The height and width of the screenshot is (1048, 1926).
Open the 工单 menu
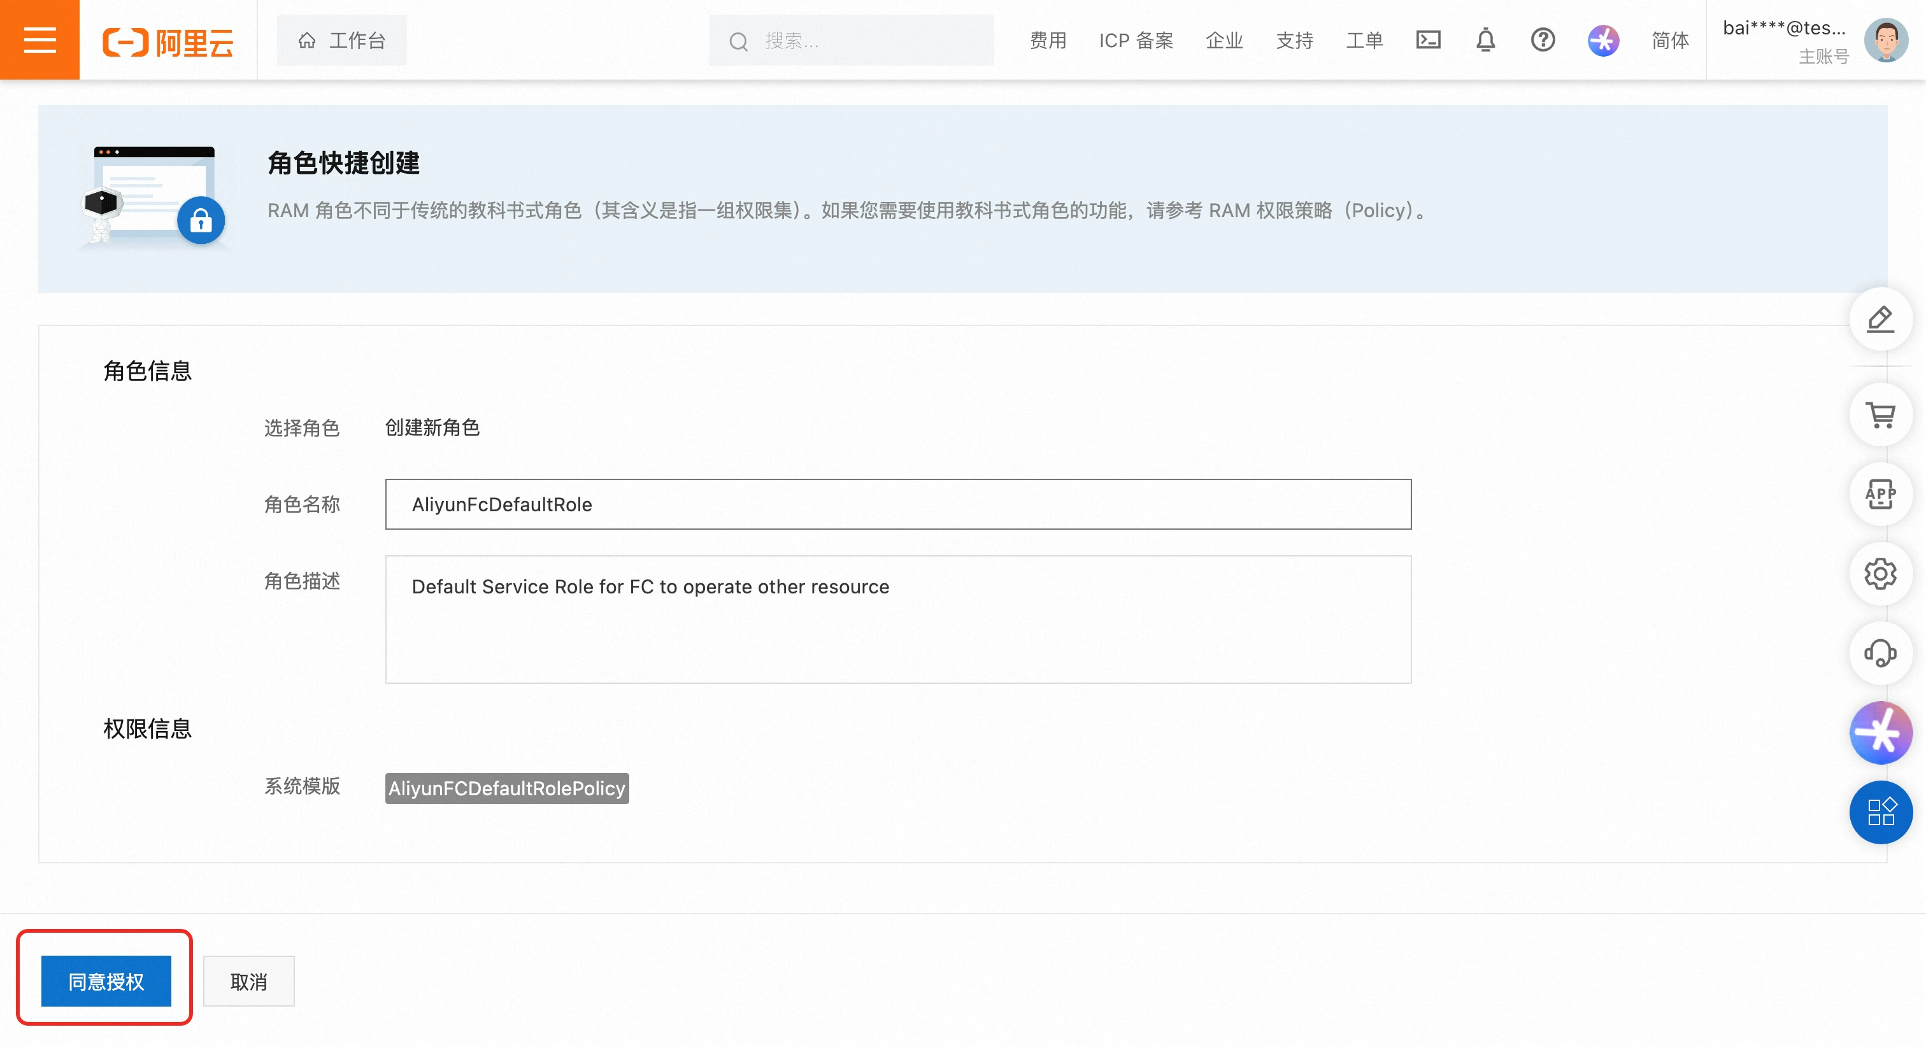pyautogui.click(x=1364, y=40)
